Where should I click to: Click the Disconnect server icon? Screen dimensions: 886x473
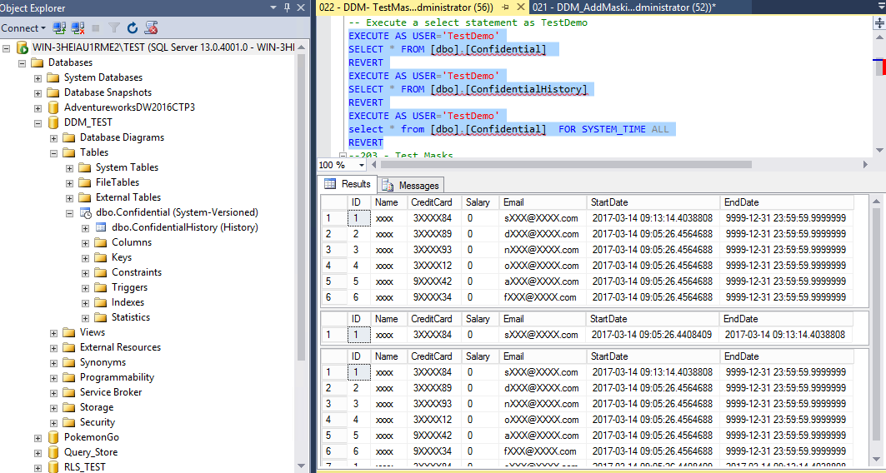78,27
